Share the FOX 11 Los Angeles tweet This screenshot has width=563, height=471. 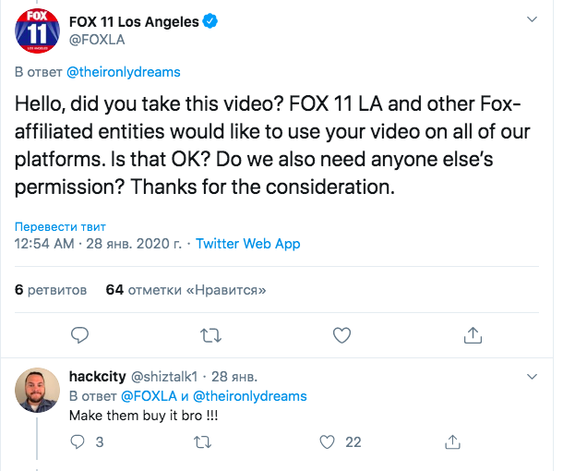point(472,333)
